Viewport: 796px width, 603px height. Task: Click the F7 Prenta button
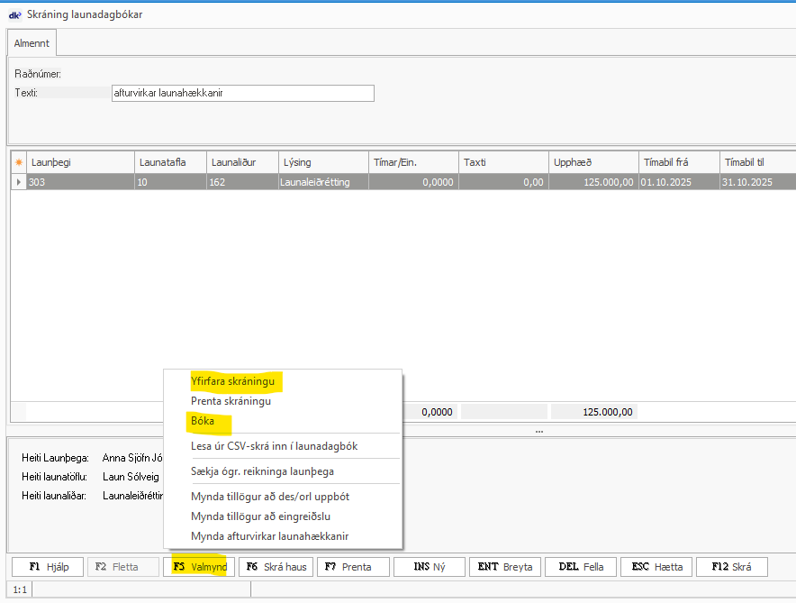coord(352,567)
